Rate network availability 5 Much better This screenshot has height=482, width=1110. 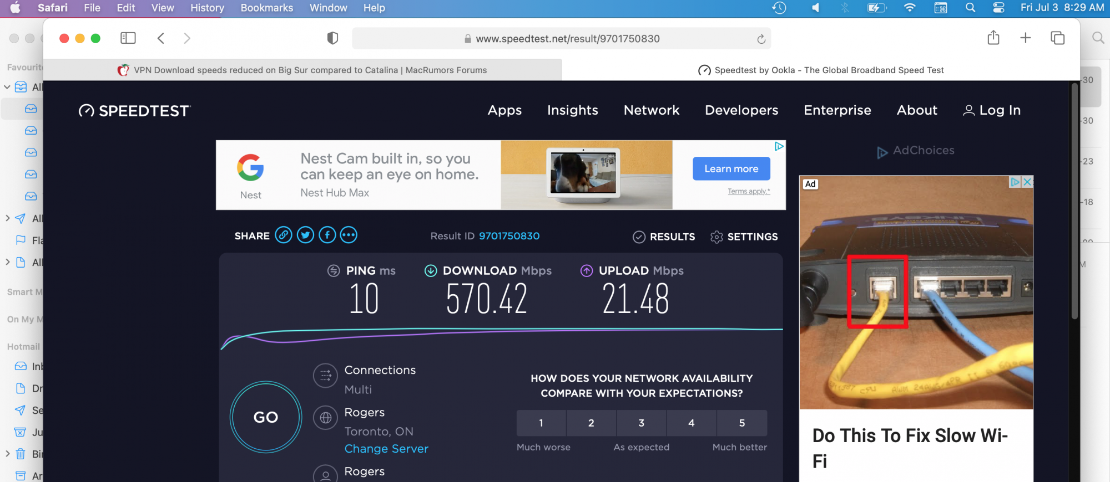pos(742,423)
